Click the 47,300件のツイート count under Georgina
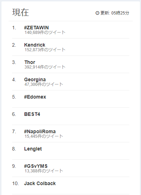This screenshot has height=195, width=141. 44,84
